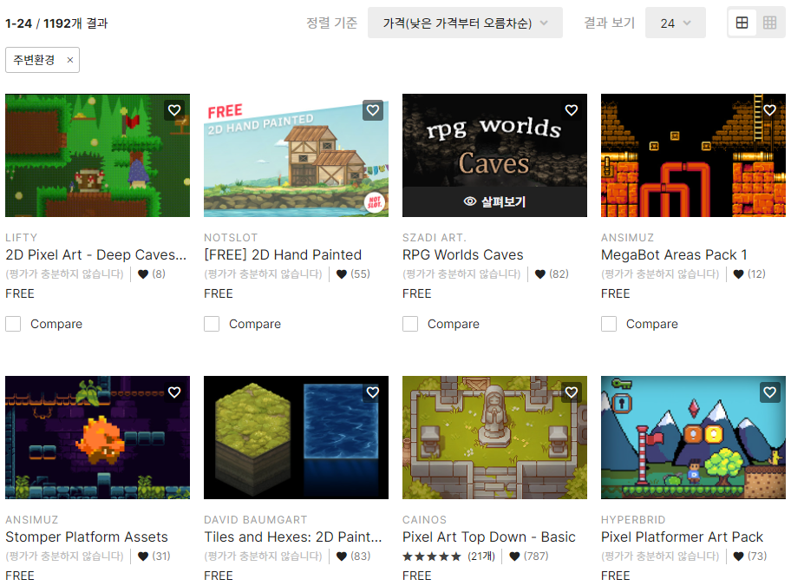791x586 pixels.
Task: Open the sort order dropdown 가격 오름차순
Action: pyautogui.click(x=465, y=23)
